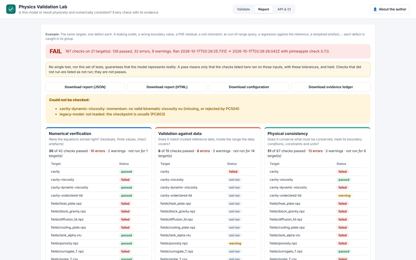The width and height of the screenshot is (416, 260).
Task: Click '8 errors' in Validation against data summary
Action: pyautogui.click(x=203, y=151)
